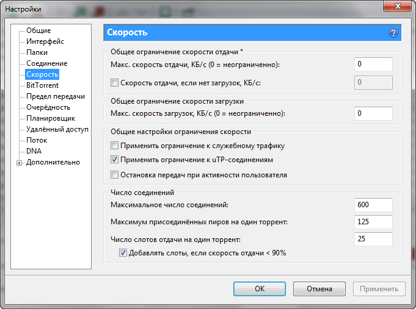Enable Скорость отдачи, если нет загрузок checkbox

tap(114, 83)
